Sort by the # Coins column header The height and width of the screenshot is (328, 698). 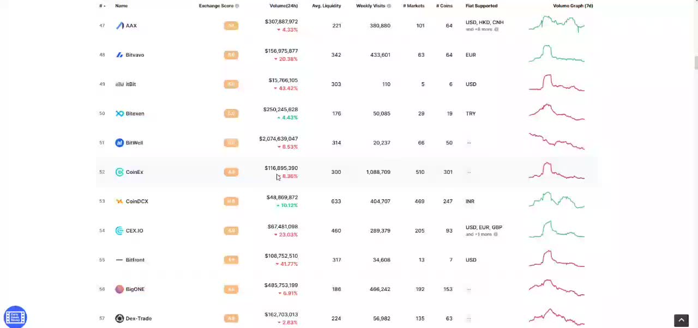444,6
